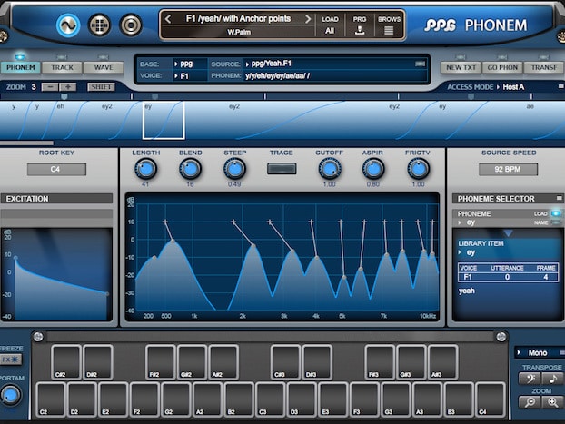Click the UTTERANCE value 0
This screenshot has width=565, height=424.
[507, 277]
